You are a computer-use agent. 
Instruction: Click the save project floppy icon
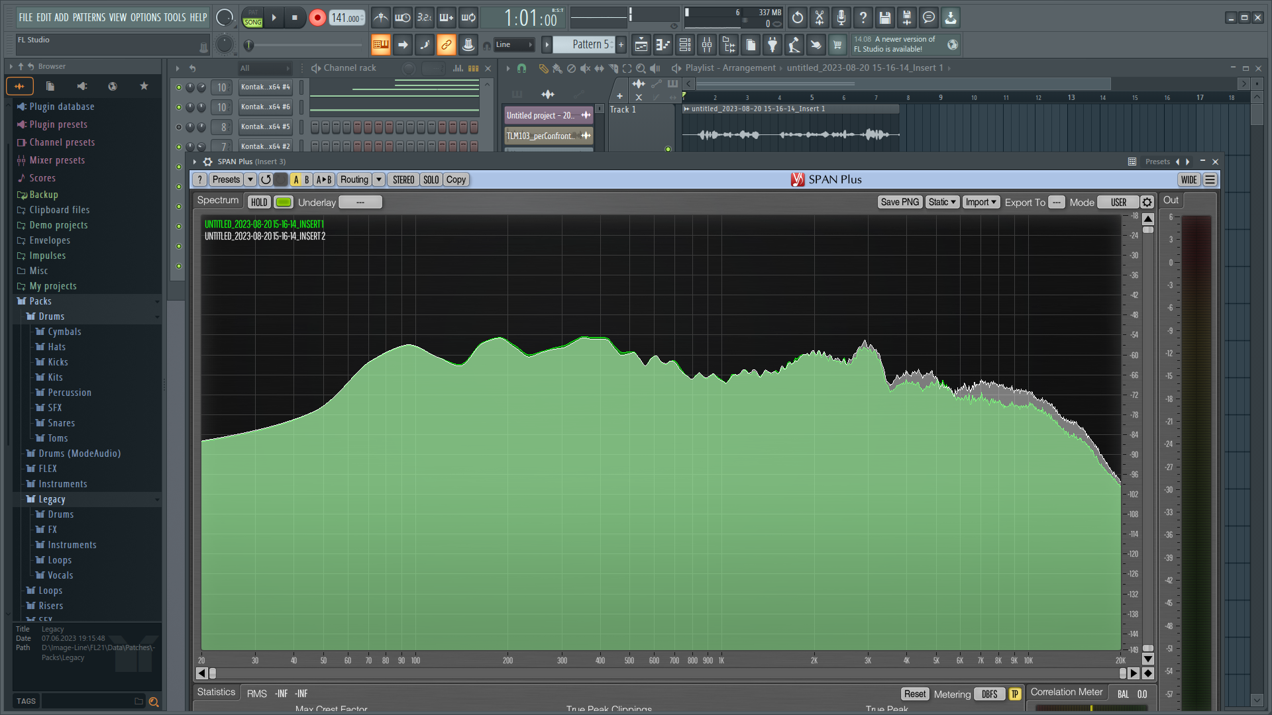pos(884,18)
